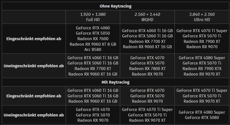Click 'Radeon RX 9070' in Mit Raytracing Full HD
This screenshot has height=125, width=230.
93,120
